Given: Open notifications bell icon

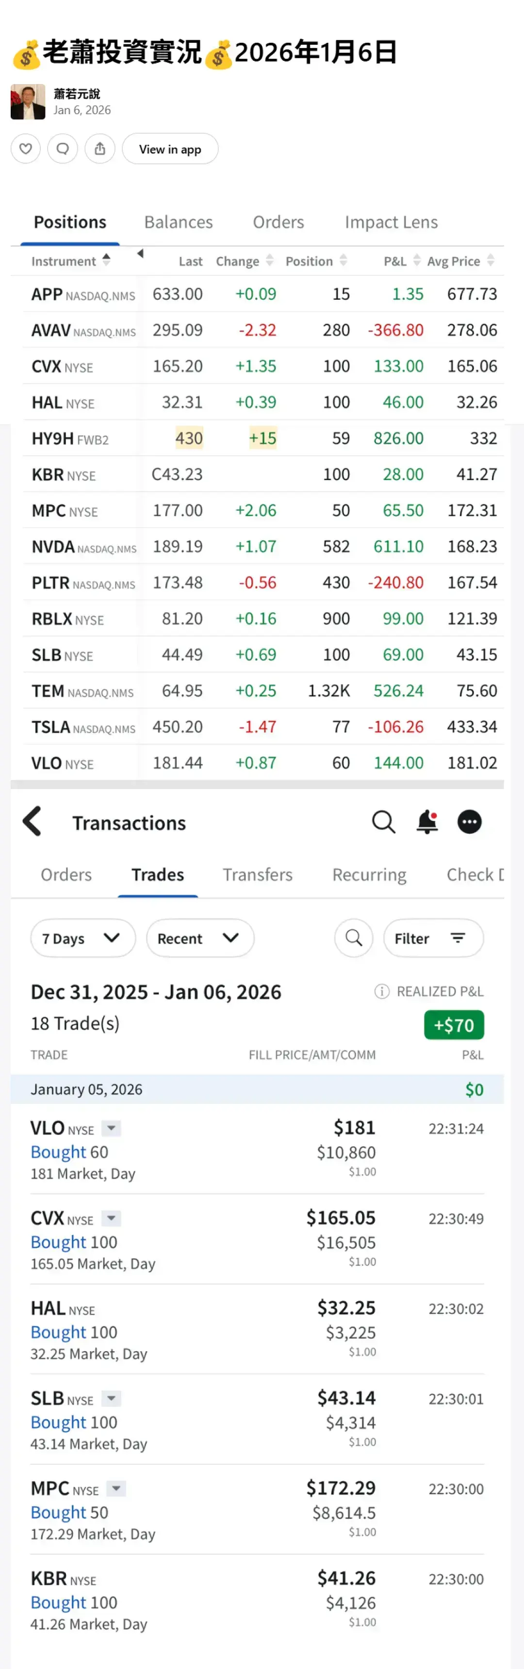Looking at the screenshot, I should click(x=427, y=822).
